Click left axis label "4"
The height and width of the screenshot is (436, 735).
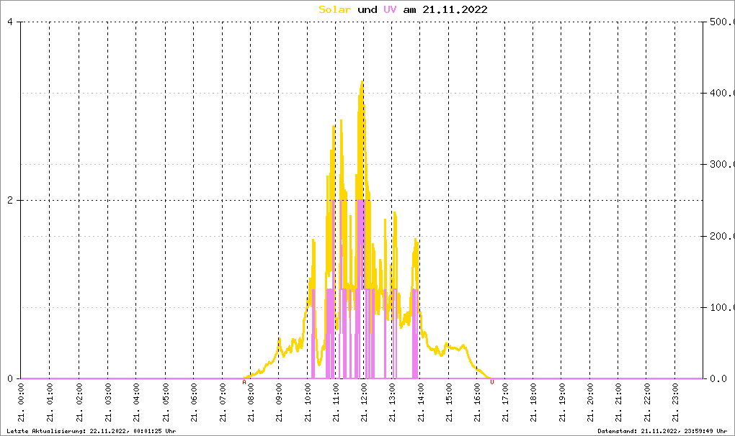click(10, 22)
